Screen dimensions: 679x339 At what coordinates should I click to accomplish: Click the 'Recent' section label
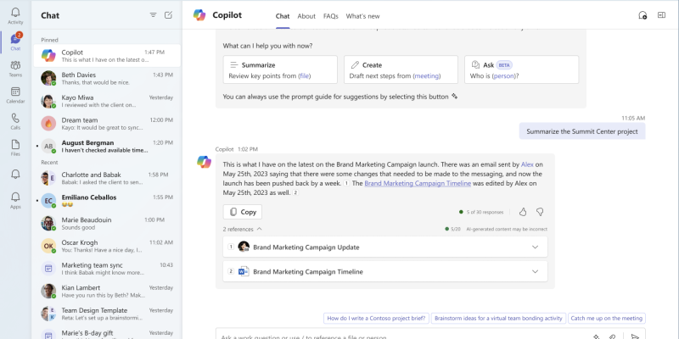(49, 162)
